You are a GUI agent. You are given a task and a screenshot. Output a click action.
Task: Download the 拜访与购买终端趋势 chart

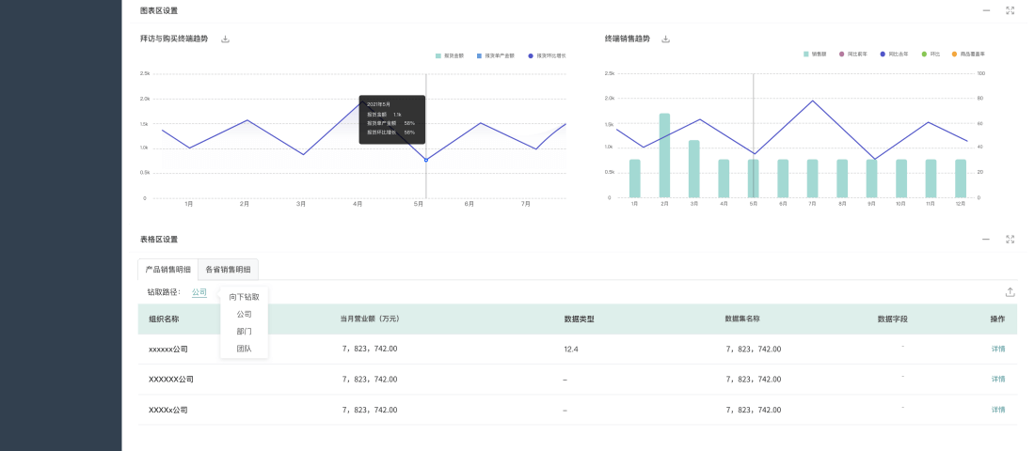pos(225,39)
